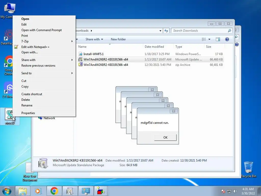Click the arrow after Downloads in address bar
This screenshot has width=261, height=196.
[x=92, y=31]
